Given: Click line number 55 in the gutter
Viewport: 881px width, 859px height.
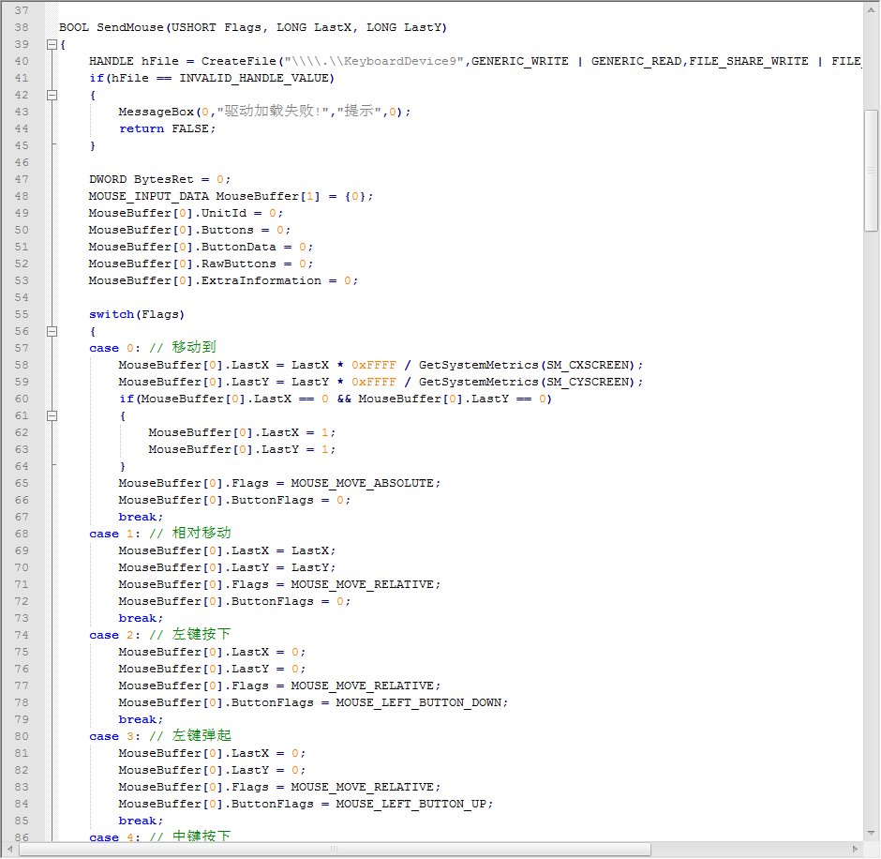Looking at the screenshot, I should pyautogui.click(x=22, y=315).
